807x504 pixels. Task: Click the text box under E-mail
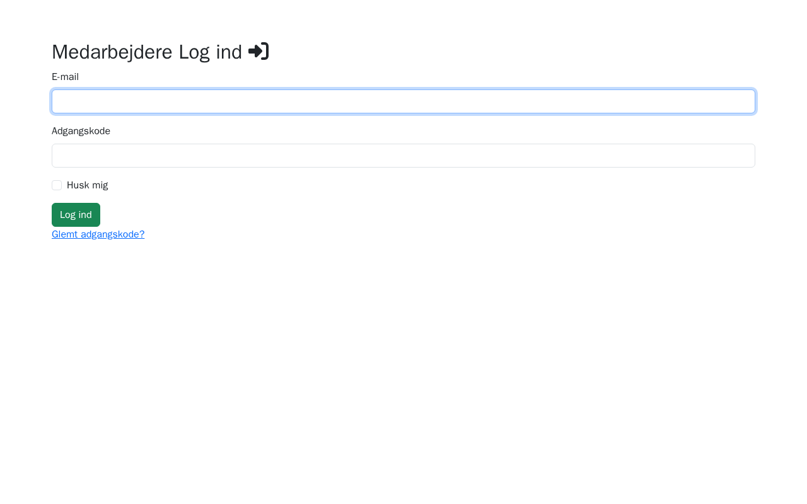[x=403, y=101]
